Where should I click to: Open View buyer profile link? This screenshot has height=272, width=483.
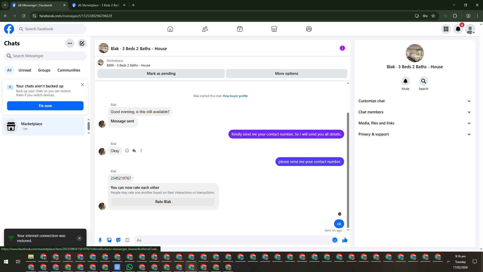click(x=235, y=96)
